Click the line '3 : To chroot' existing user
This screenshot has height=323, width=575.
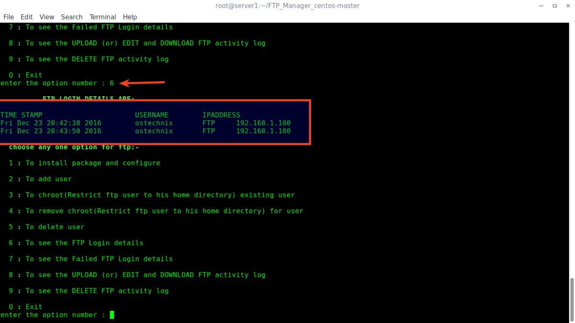point(152,195)
